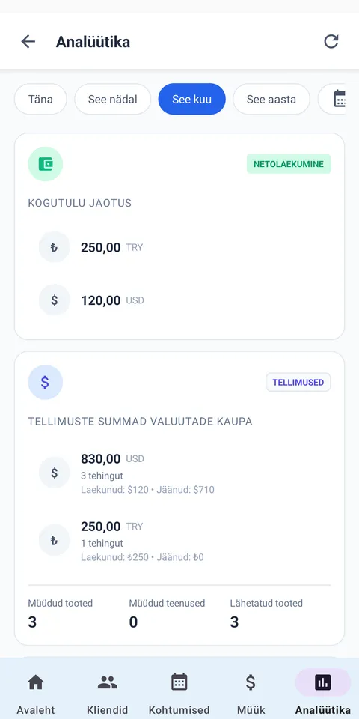Tap the lira icon beside 250,00 TRY revenue

click(54, 247)
